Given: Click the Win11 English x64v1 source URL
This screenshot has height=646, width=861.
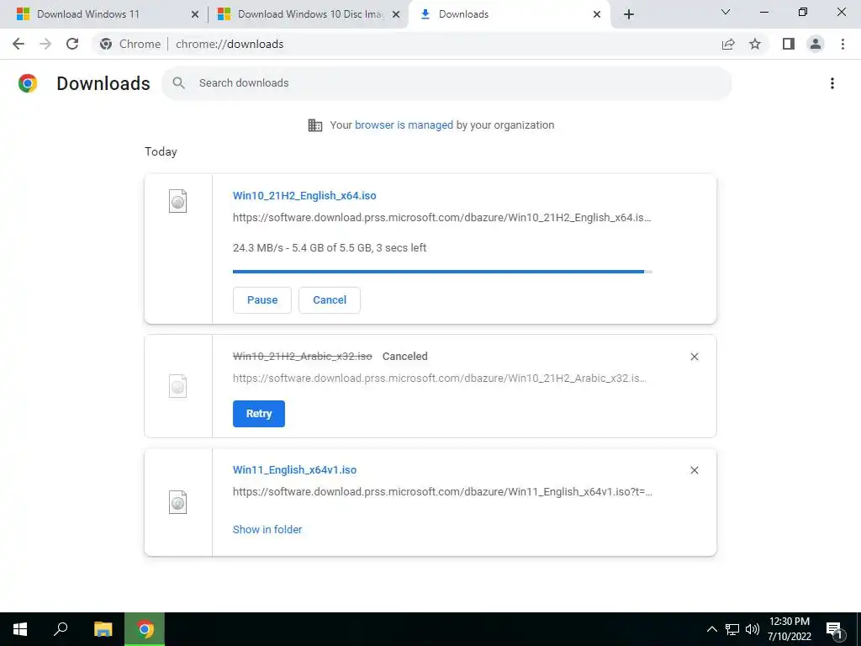Looking at the screenshot, I should point(442,491).
